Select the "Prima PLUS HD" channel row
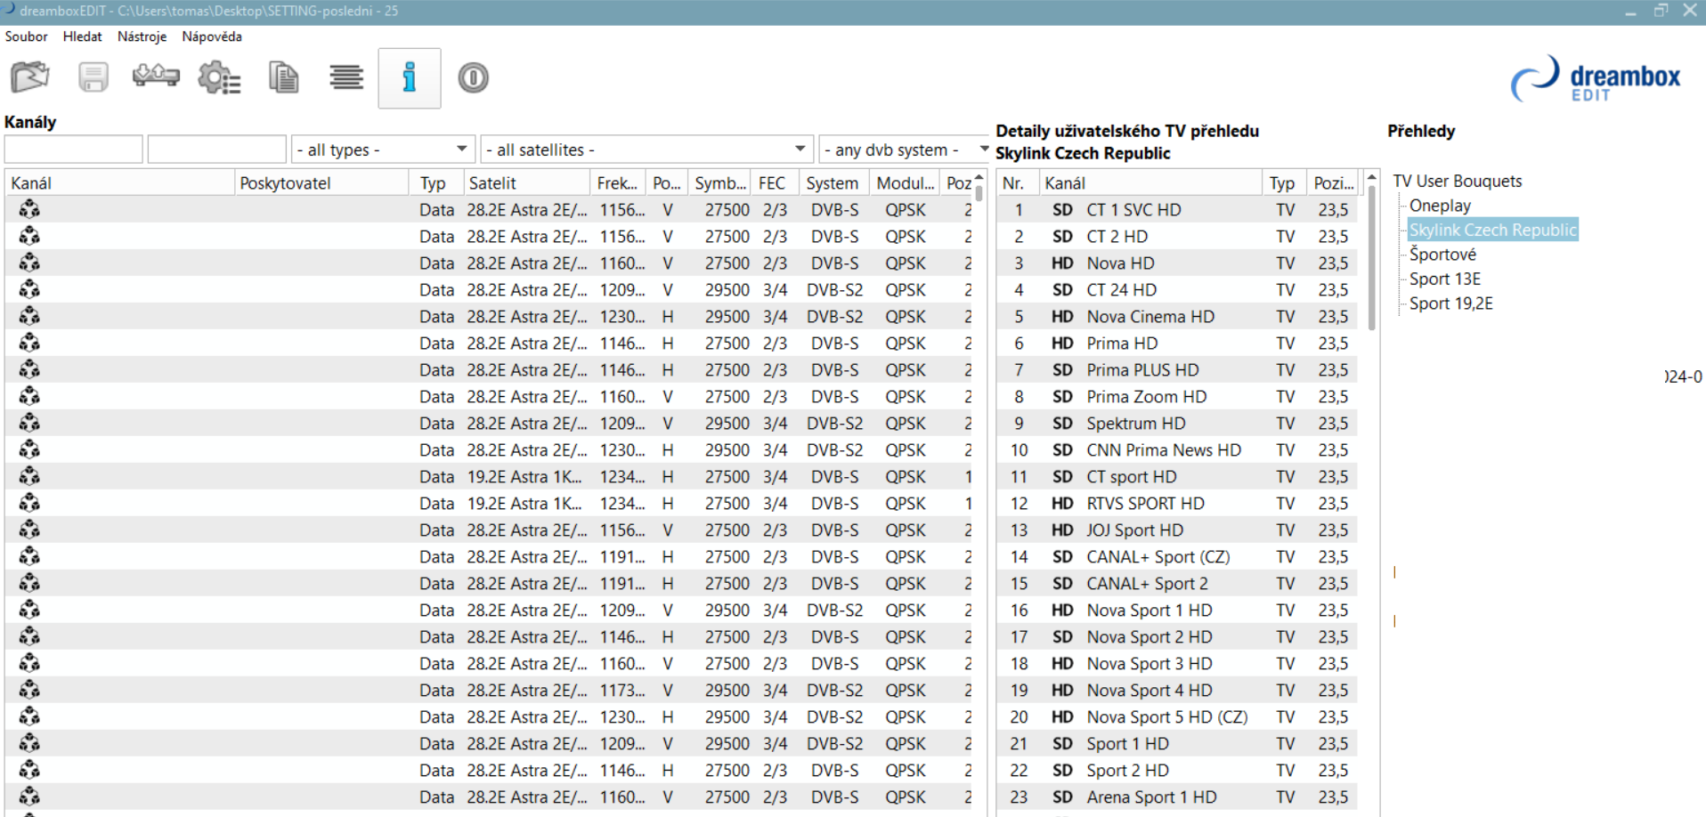Image resolution: width=1706 pixels, height=817 pixels. click(1179, 370)
